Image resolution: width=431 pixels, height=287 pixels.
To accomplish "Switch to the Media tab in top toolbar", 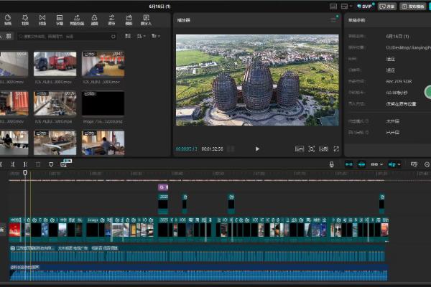I will tap(8, 19).
